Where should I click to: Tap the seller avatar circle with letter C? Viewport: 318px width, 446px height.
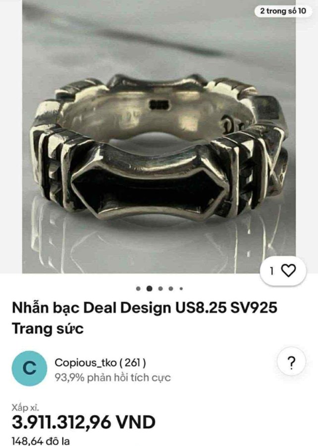point(29,368)
